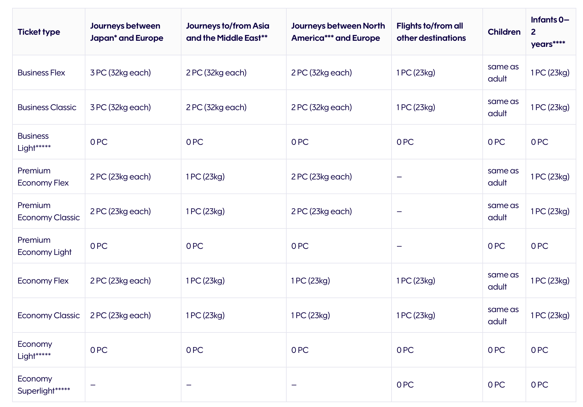The image size is (583, 407).
Task: Select the North America and Europe column header
Action: pos(338,32)
